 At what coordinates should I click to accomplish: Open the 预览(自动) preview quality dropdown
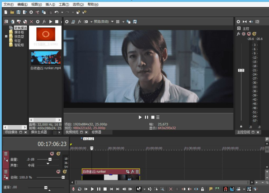coord(101,22)
